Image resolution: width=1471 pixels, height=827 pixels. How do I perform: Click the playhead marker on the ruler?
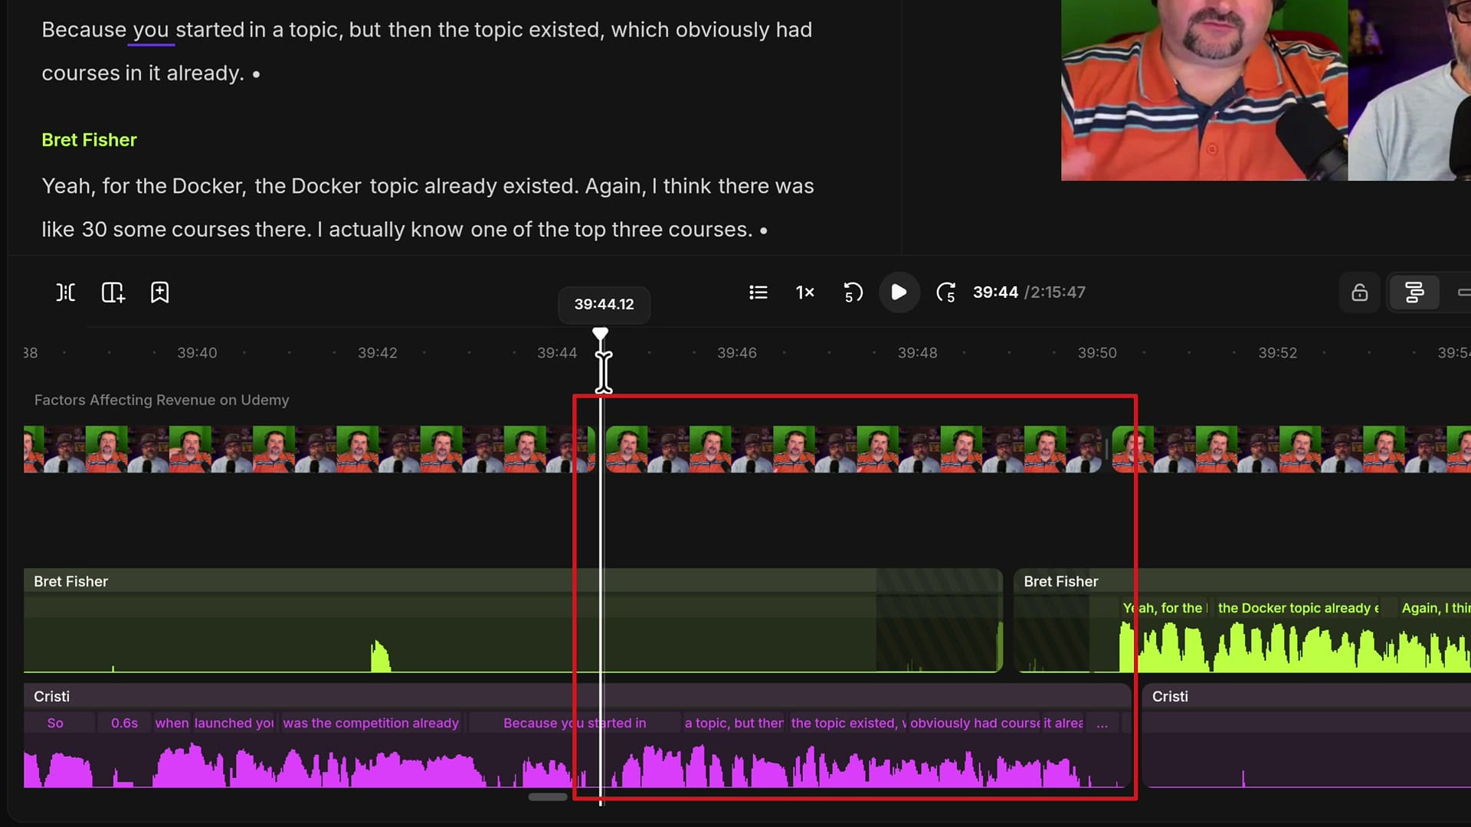click(x=601, y=334)
